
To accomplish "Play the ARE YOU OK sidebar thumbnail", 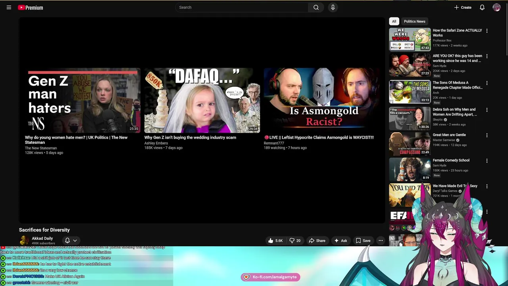I will point(410,65).
